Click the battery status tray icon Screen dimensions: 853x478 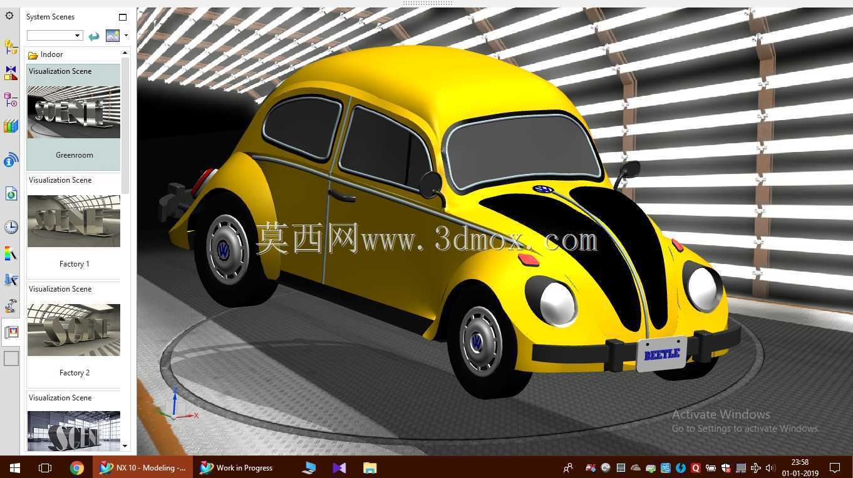click(710, 467)
